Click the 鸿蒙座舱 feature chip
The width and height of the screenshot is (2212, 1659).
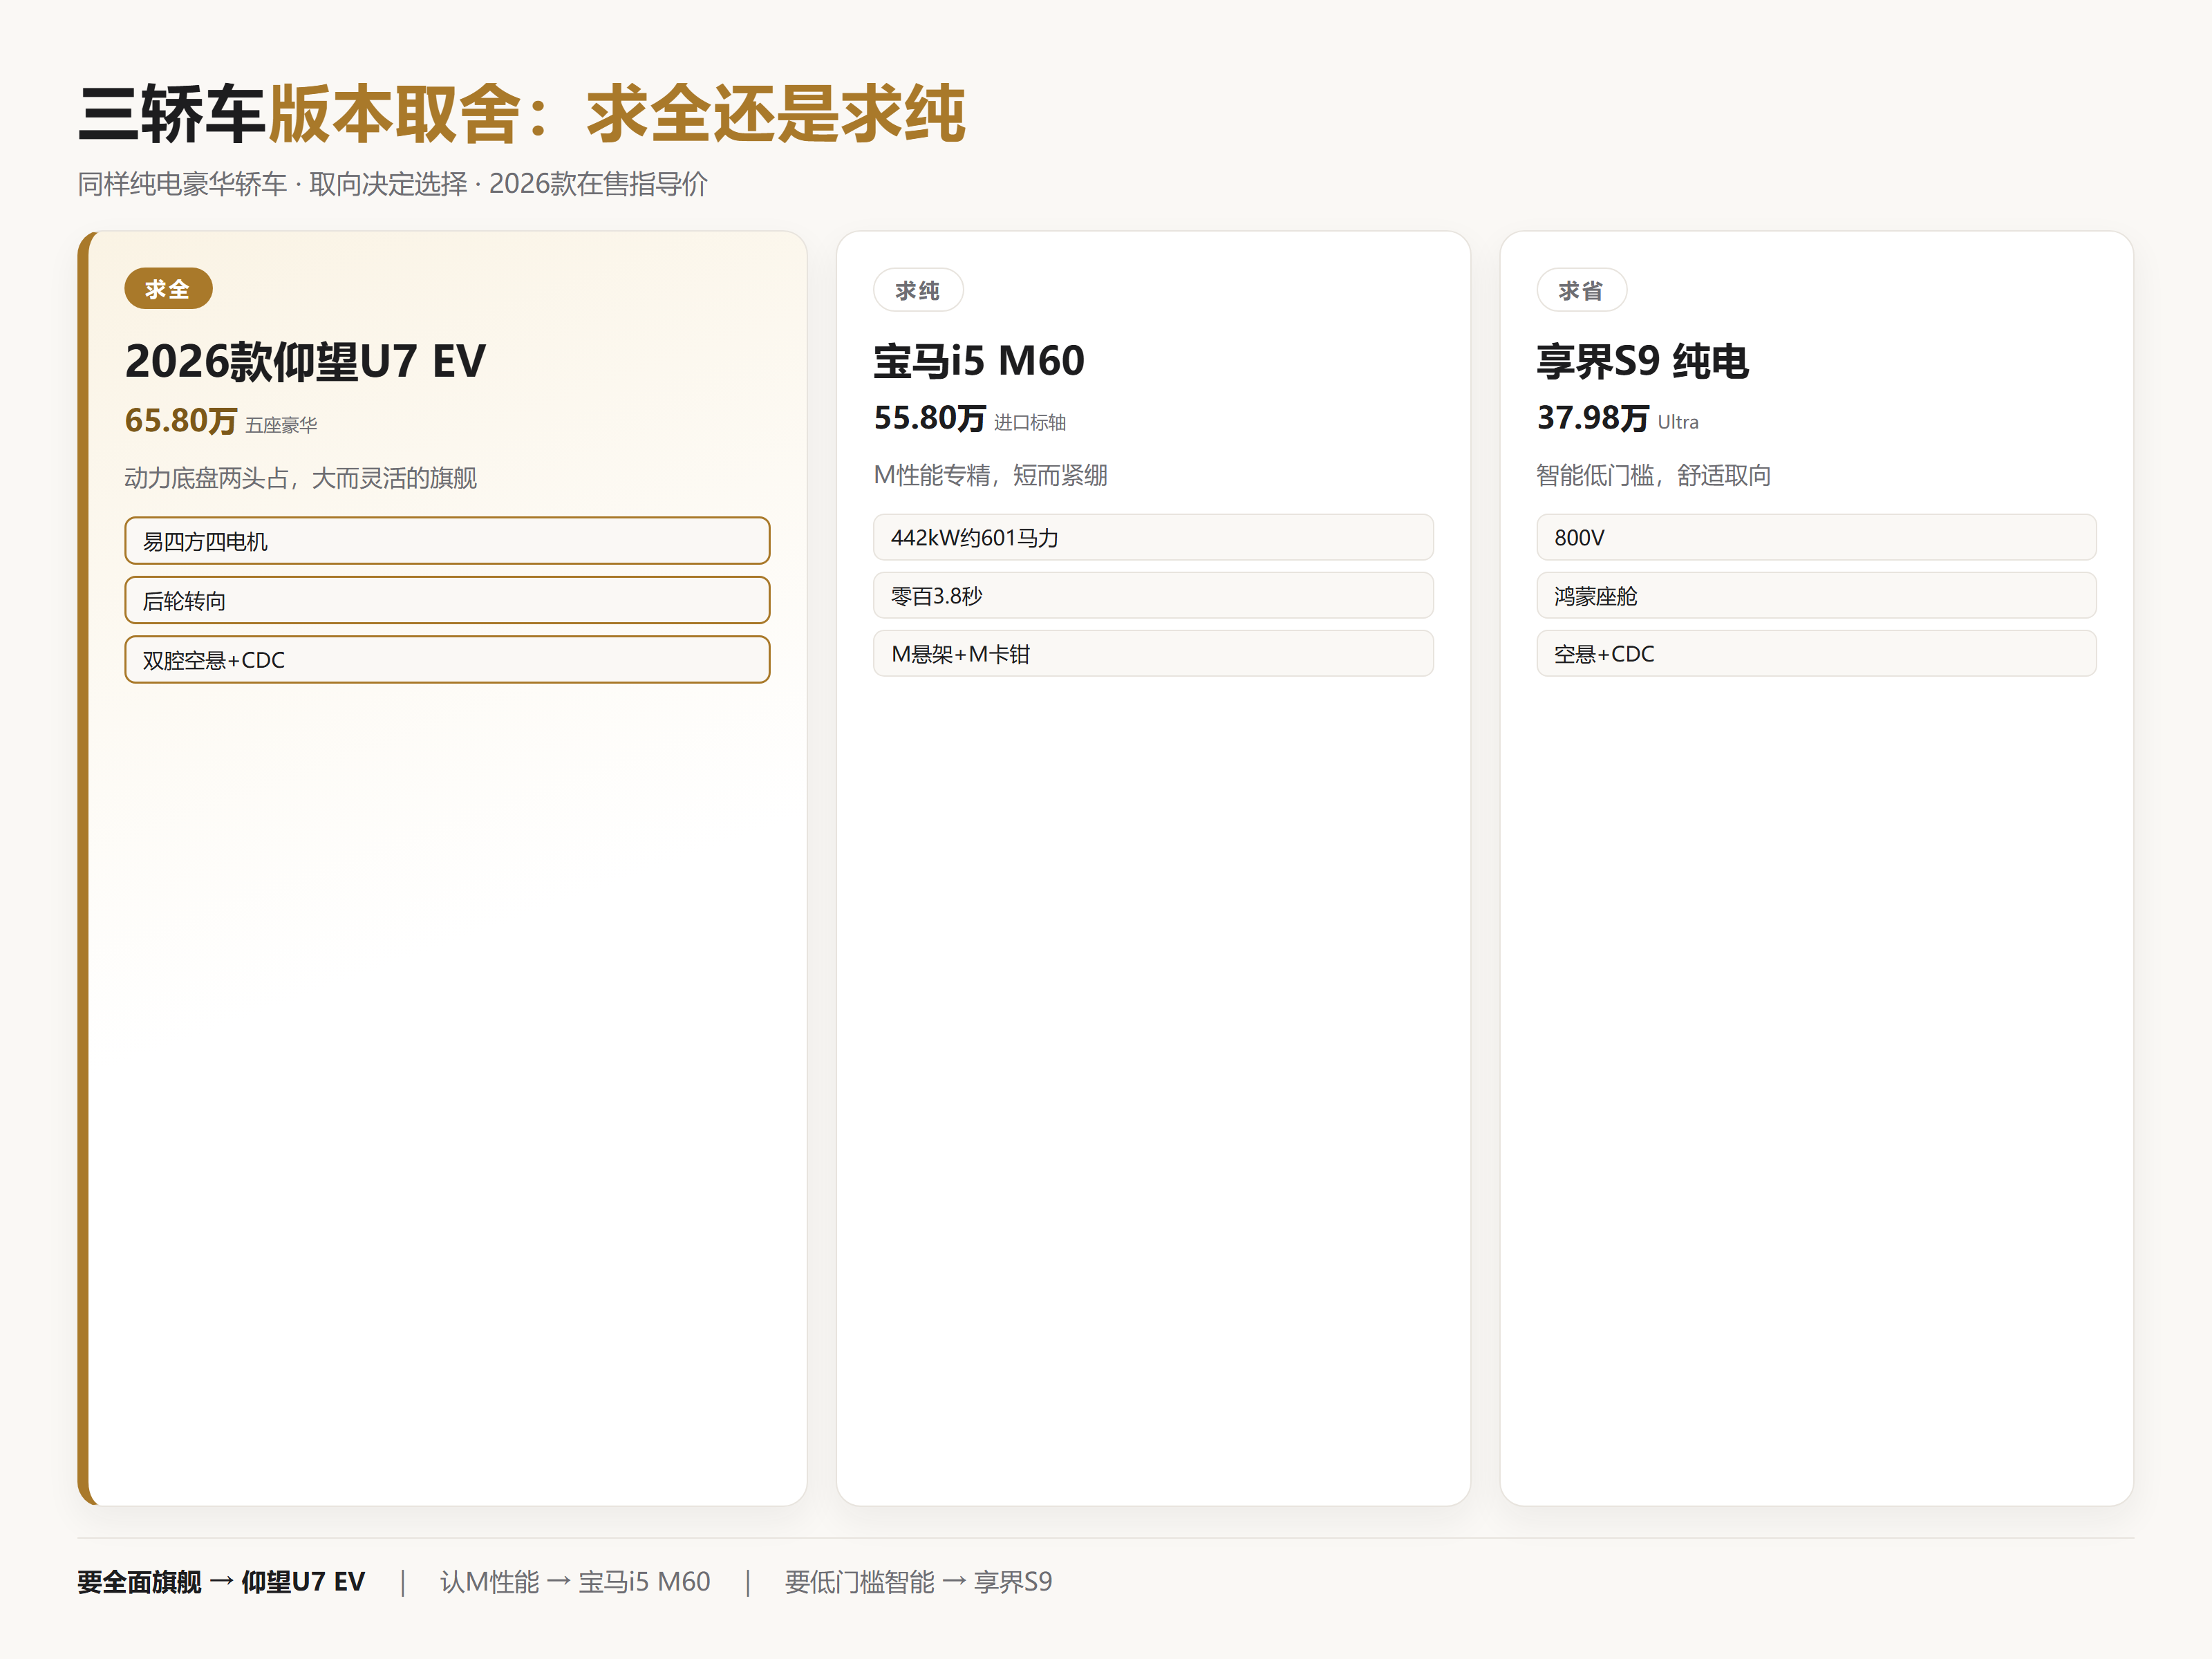pyautogui.click(x=1816, y=595)
